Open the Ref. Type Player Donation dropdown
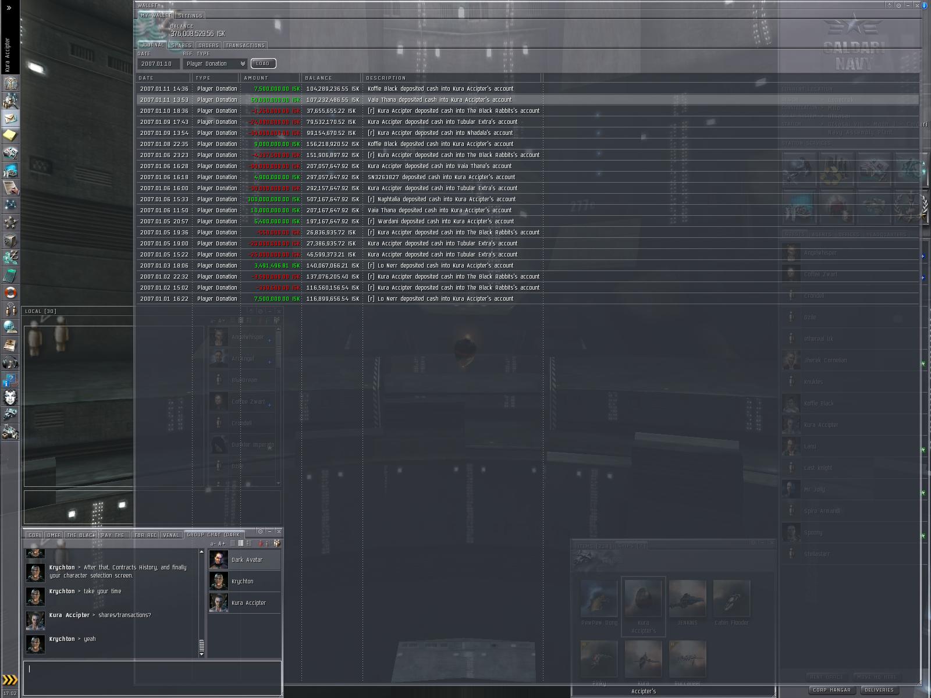Image resolution: width=931 pixels, height=698 pixels. [x=215, y=63]
